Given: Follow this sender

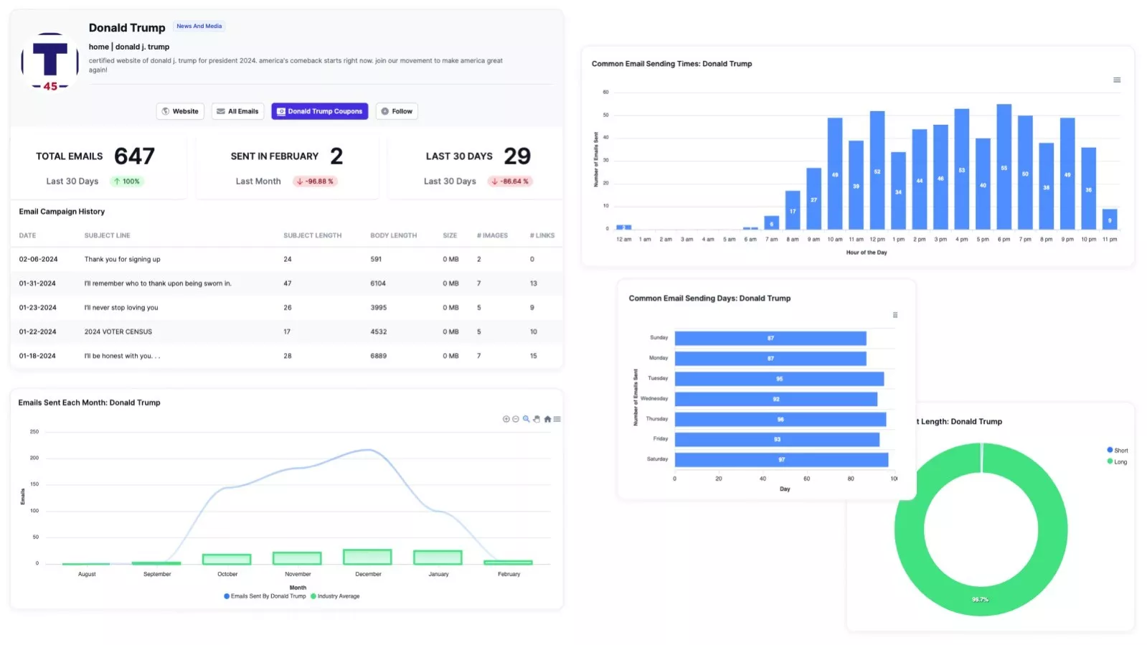Looking at the screenshot, I should tap(397, 111).
